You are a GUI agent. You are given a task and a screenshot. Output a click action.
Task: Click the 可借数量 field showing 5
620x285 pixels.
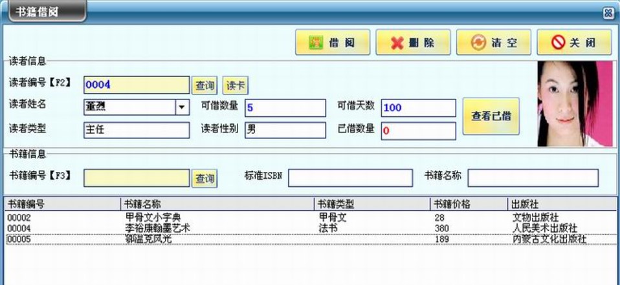[285, 108]
